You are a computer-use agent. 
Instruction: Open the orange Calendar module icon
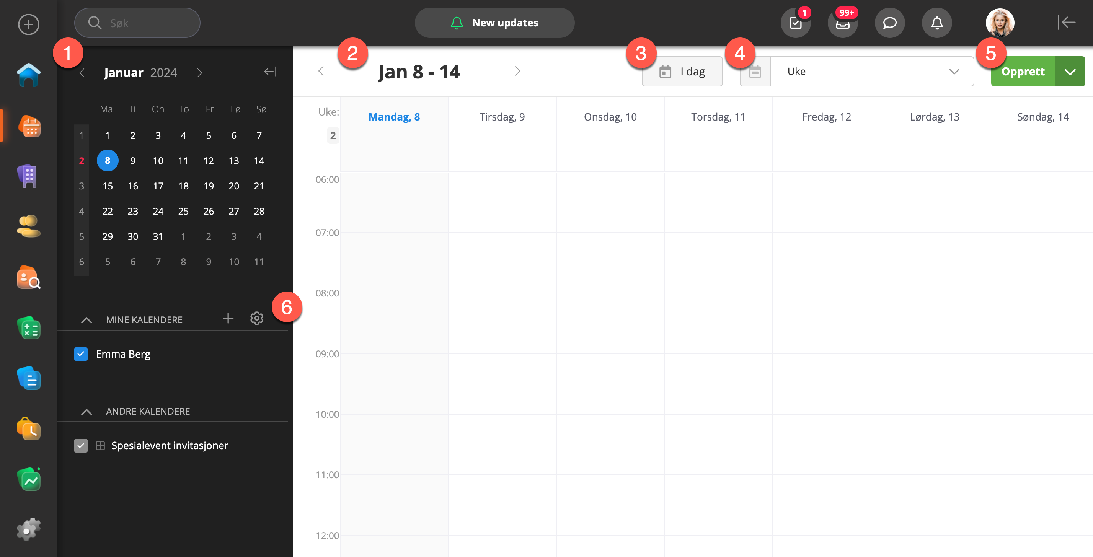tap(29, 126)
